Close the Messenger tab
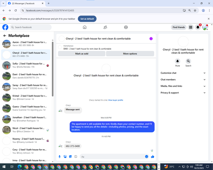The width and height of the screenshot is (213, 170). click(x=43, y=3)
